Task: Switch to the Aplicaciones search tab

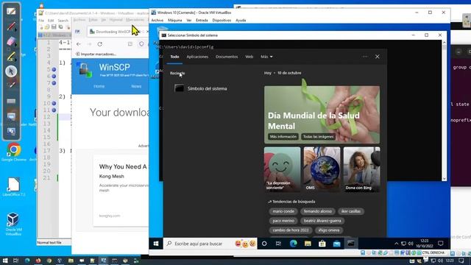Action: 197,57
